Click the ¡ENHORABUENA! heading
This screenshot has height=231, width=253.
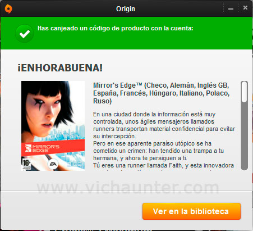tap(60, 67)
